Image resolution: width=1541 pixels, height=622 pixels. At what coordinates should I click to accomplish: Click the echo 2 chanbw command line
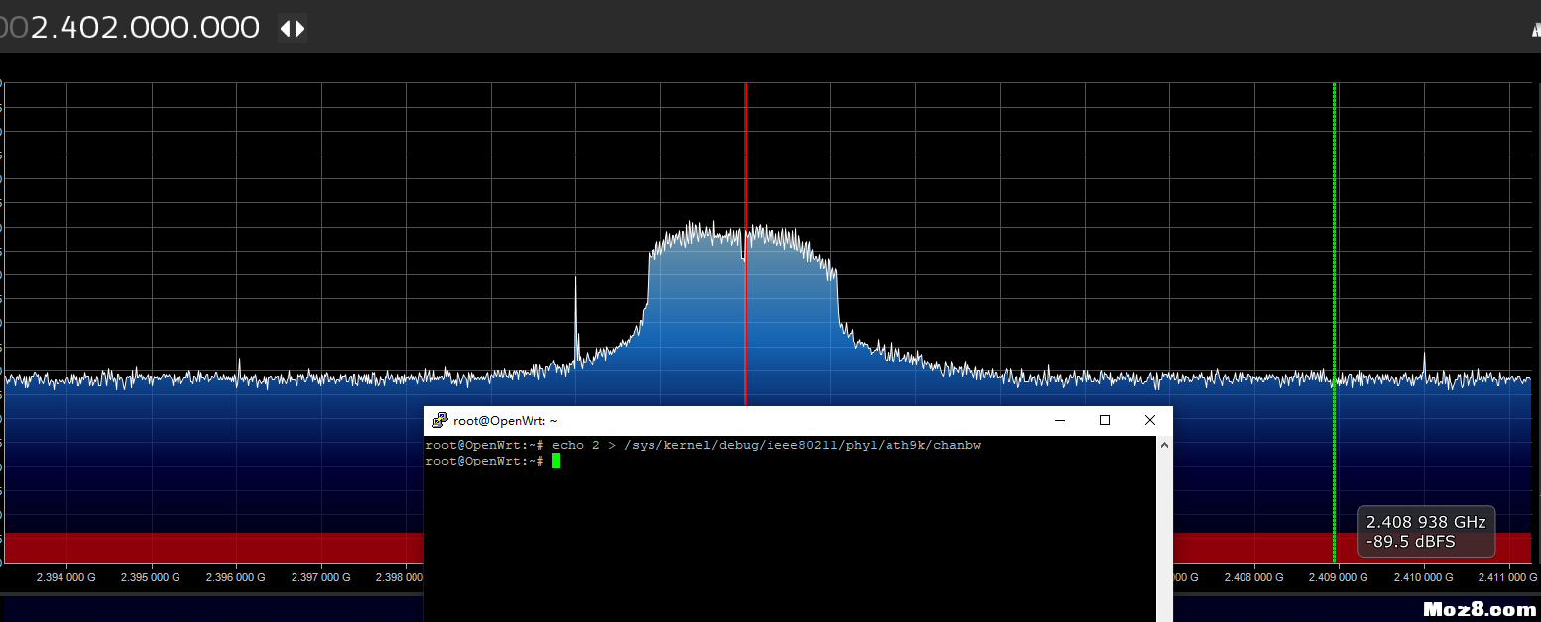(x=703, y=446)
